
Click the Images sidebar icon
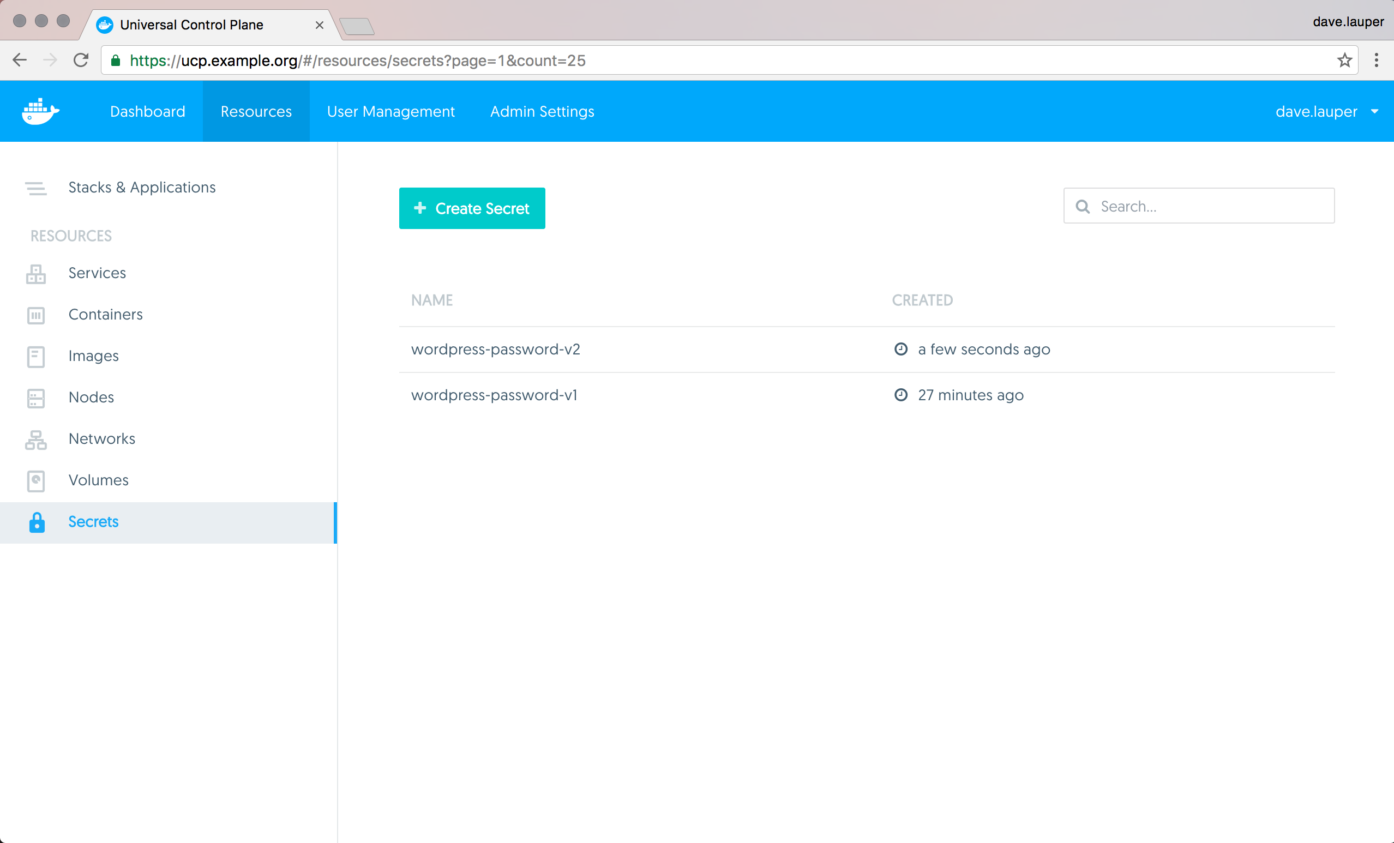point(35,357)
